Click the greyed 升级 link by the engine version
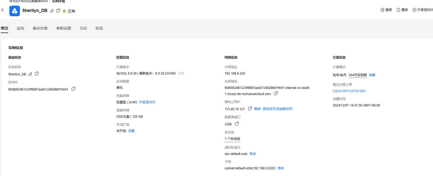This screenshot has height=176, width=433. pos(181,73)
